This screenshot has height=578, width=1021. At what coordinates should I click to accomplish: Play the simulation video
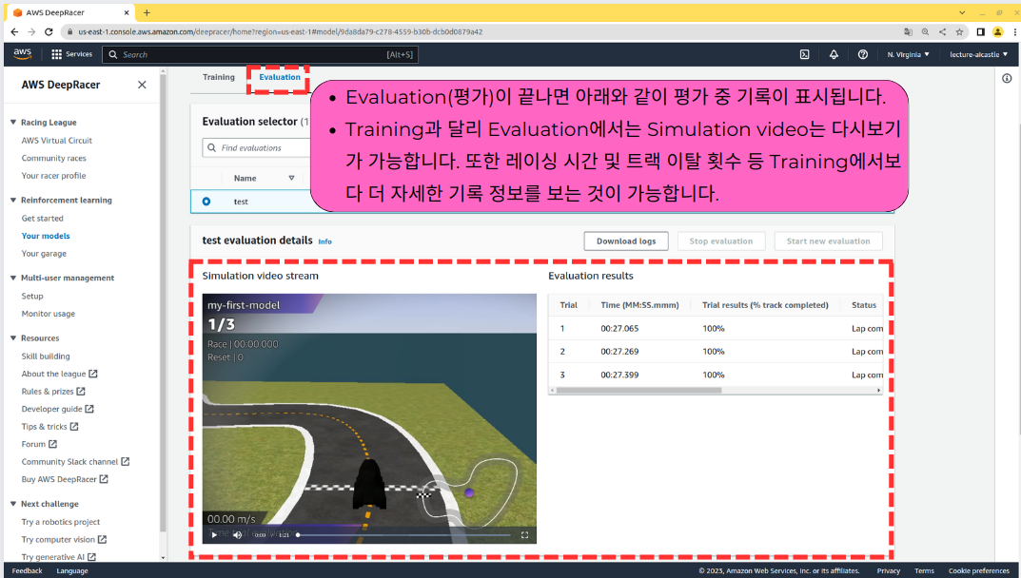(214, 535)
